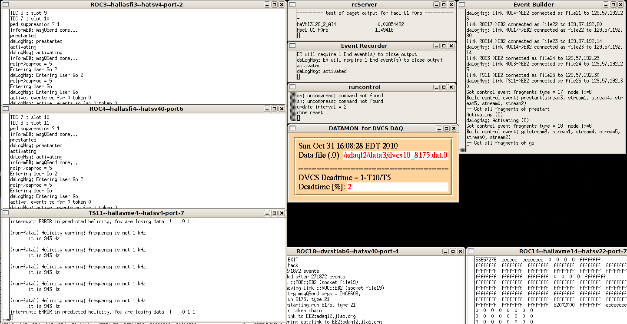Close the DATAMON for DVCS DAQ window

point(454,128)
